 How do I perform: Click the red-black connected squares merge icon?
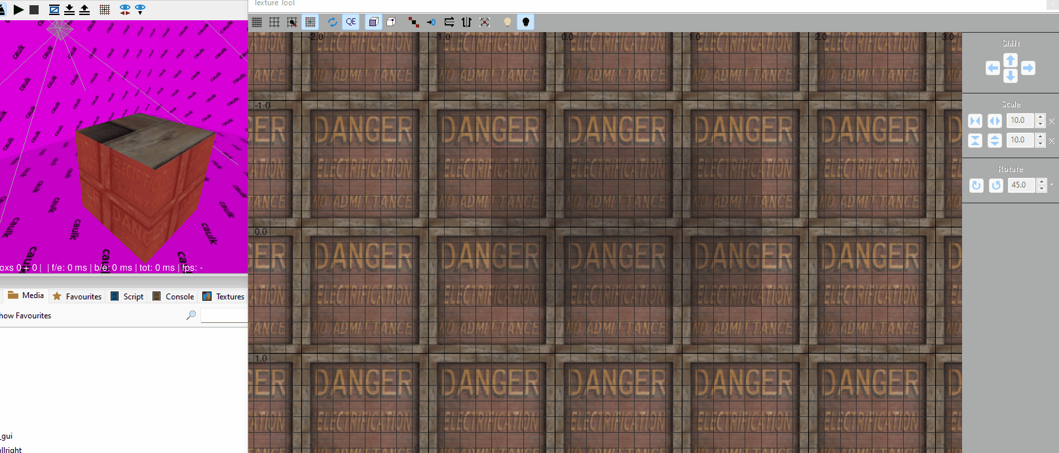(x=413, y=22)
